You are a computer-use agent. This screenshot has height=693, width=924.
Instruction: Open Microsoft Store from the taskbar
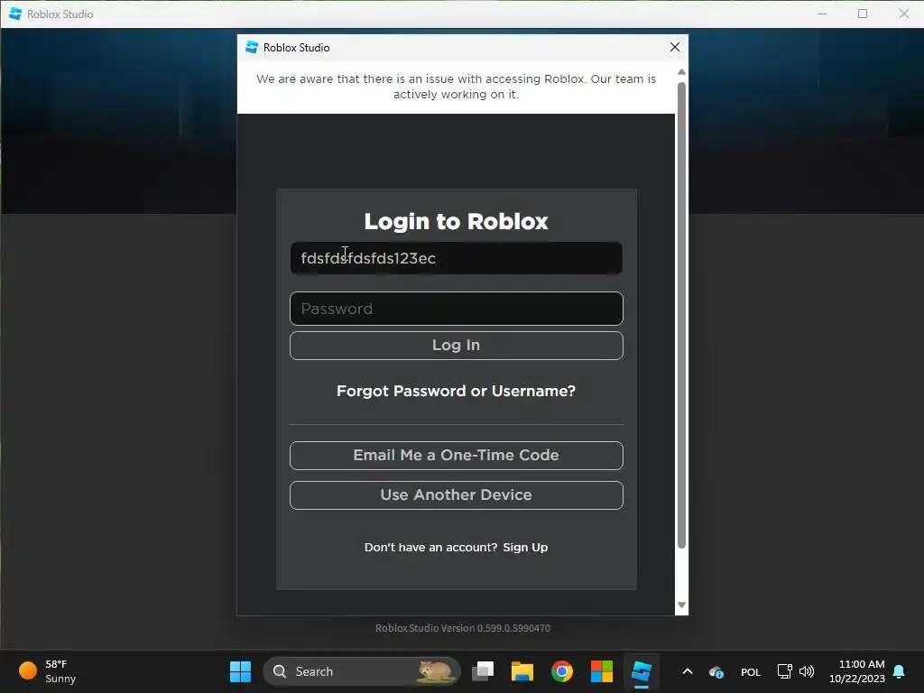point(602,671)
